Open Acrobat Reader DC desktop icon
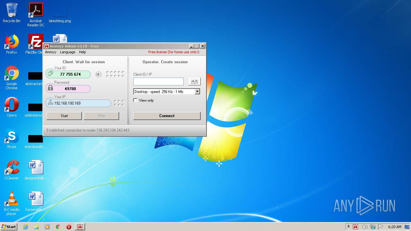 (x=36, y=15)
